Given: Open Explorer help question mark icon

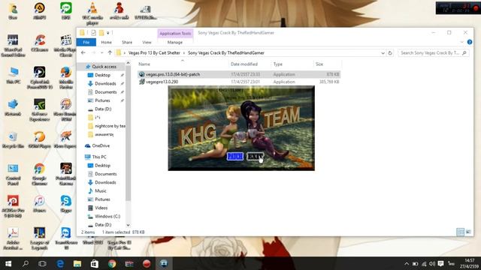Looking at the screenshot, I should click(x=469, y=42).
